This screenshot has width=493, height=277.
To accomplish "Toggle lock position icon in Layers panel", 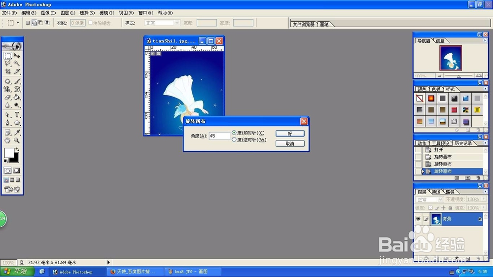I will point(443,208).
